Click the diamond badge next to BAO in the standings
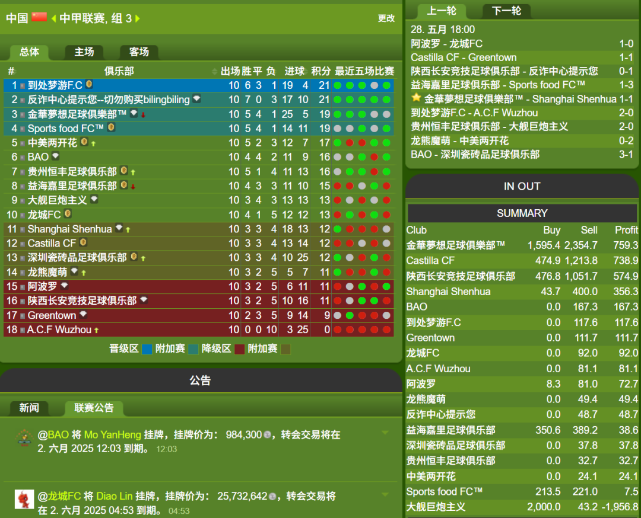641x518 pixels. [x=56, y=156]
